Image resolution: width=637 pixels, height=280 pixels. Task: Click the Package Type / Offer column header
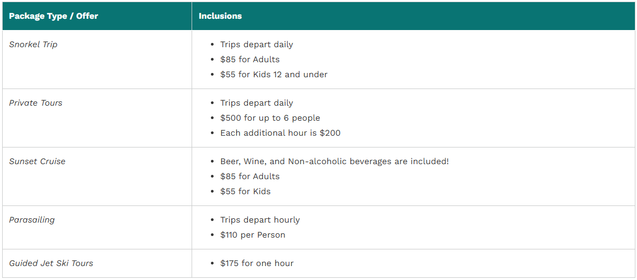53,16
